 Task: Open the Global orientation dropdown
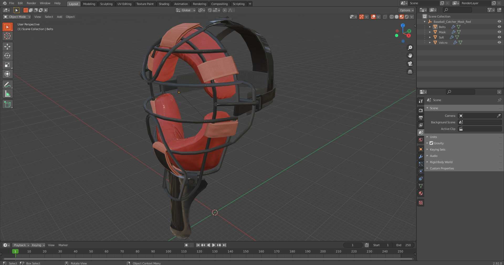tap(186, 10)
